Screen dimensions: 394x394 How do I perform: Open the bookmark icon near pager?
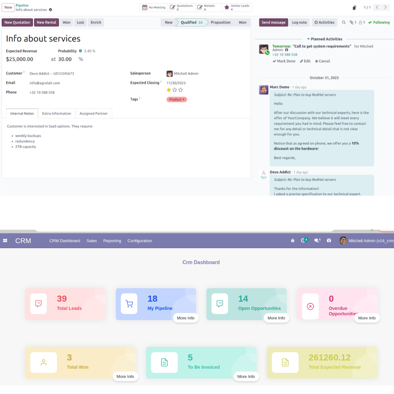tap(354, 8)
